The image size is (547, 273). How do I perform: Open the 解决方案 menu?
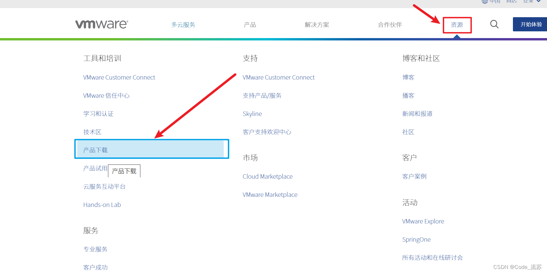tap(317, 25)
